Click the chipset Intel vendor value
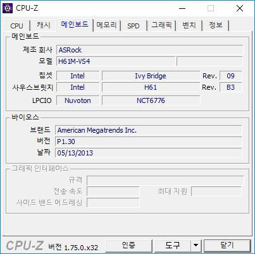The image size is (255, 254). pyautogui.click(x=78, y=76)
